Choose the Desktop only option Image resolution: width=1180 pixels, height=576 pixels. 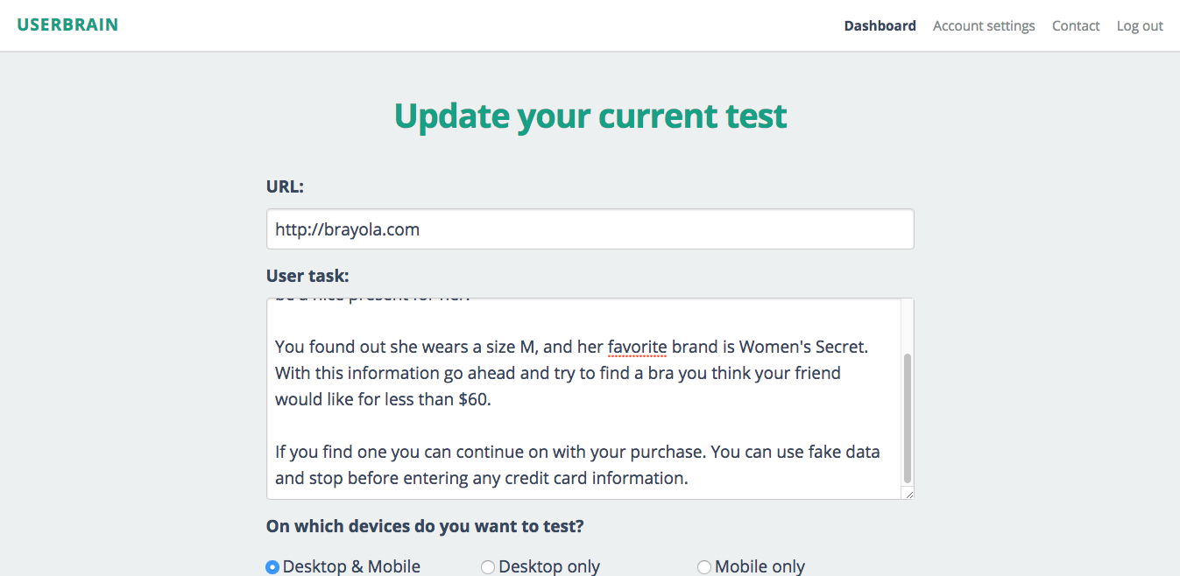coord(488,567)
